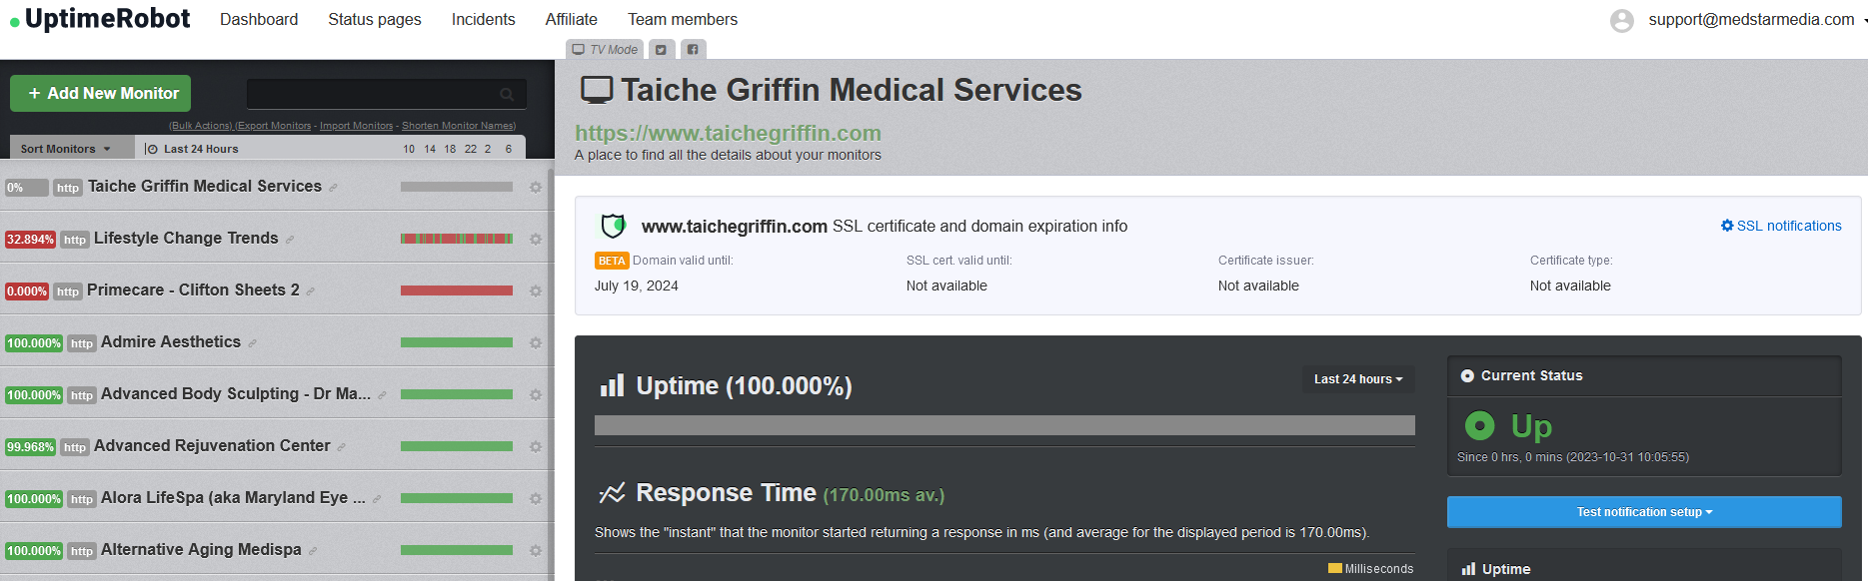Open the Last 24 hours uptime dropdown

[1358, 379]
